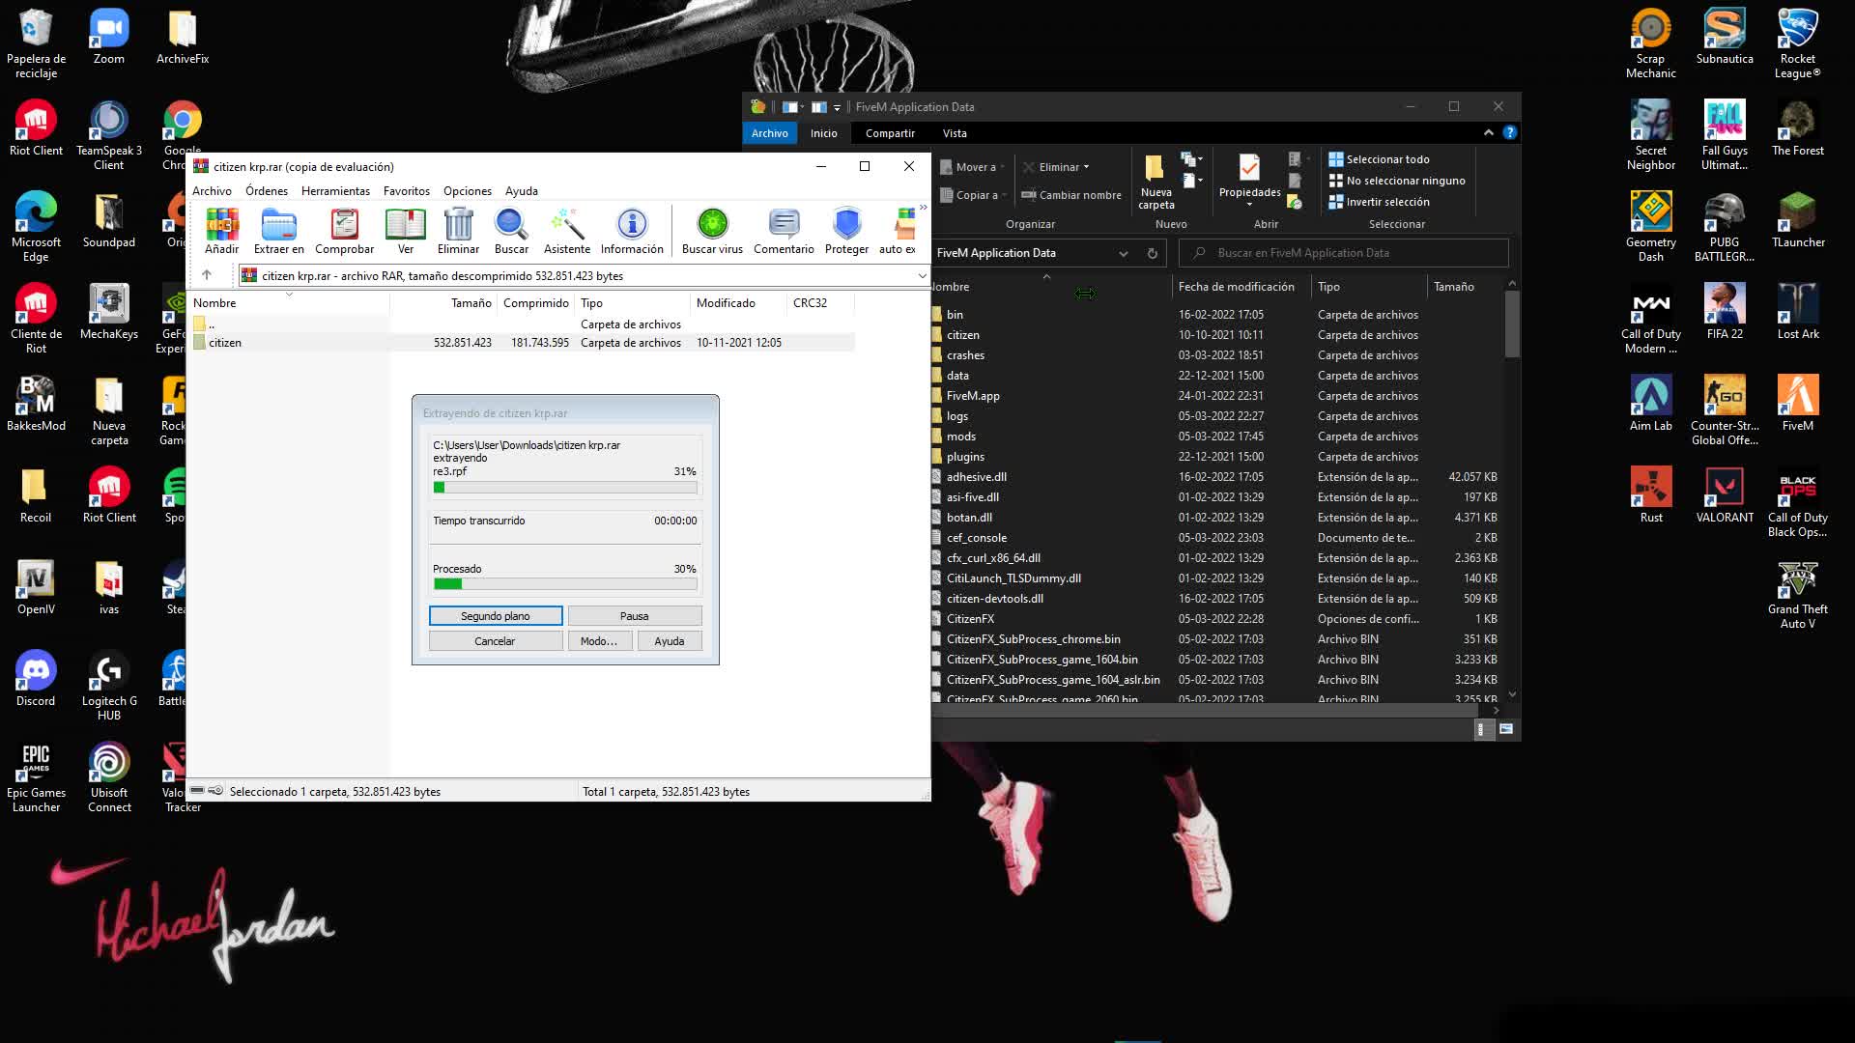The height and width of the screenshot is (1043, 1855).
Task: Open the Asistente wizard in WinRAR
Action: pyautogui.click(x=567, y=232)
